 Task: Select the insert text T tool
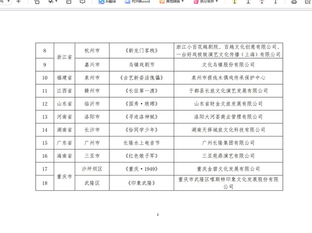pos(276,2)
